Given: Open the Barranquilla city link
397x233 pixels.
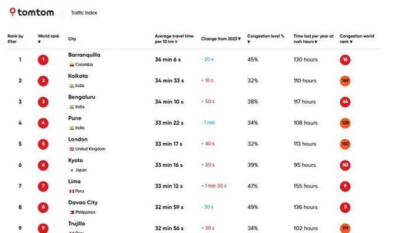Looking at the screenshot, I should click(x=84, y=55).
